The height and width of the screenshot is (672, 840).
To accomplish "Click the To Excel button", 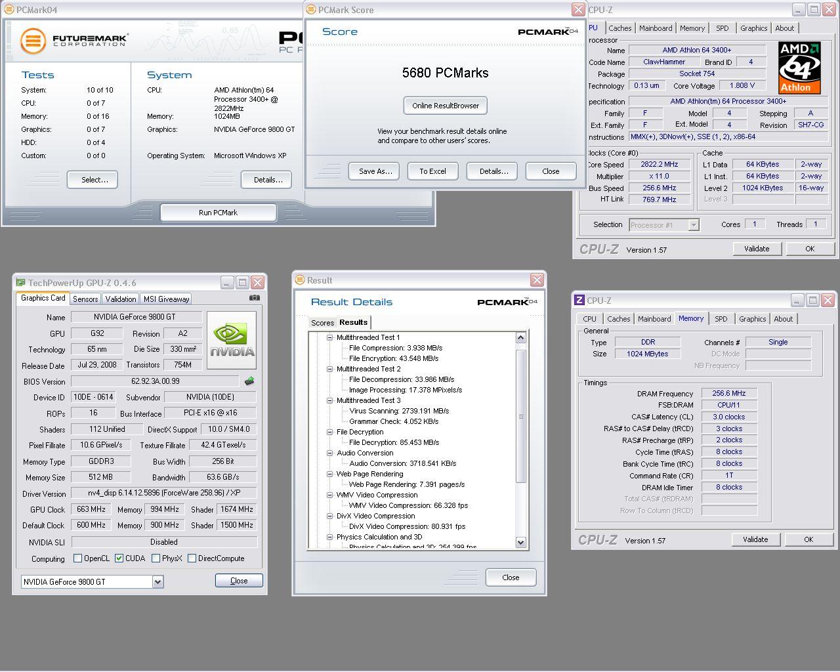I will [x=432, y=171].
